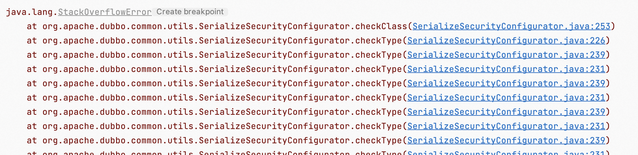Viewport: 638px width, 155px height.
Task: Open the fourth SerializeSecurityConfigurator.java:239 link
Action: pos(506,140)
